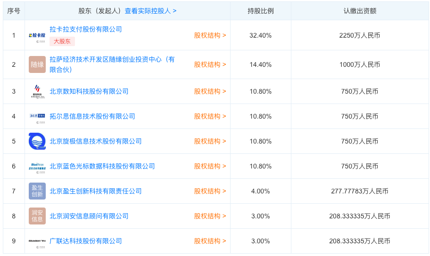The image size is (430, 256).
Task: Select the 4.00% shareholding cell
Action: pyautogui.click(x=261, y=191)
